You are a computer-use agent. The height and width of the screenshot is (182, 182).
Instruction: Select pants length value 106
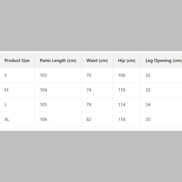tap(43, 119)
